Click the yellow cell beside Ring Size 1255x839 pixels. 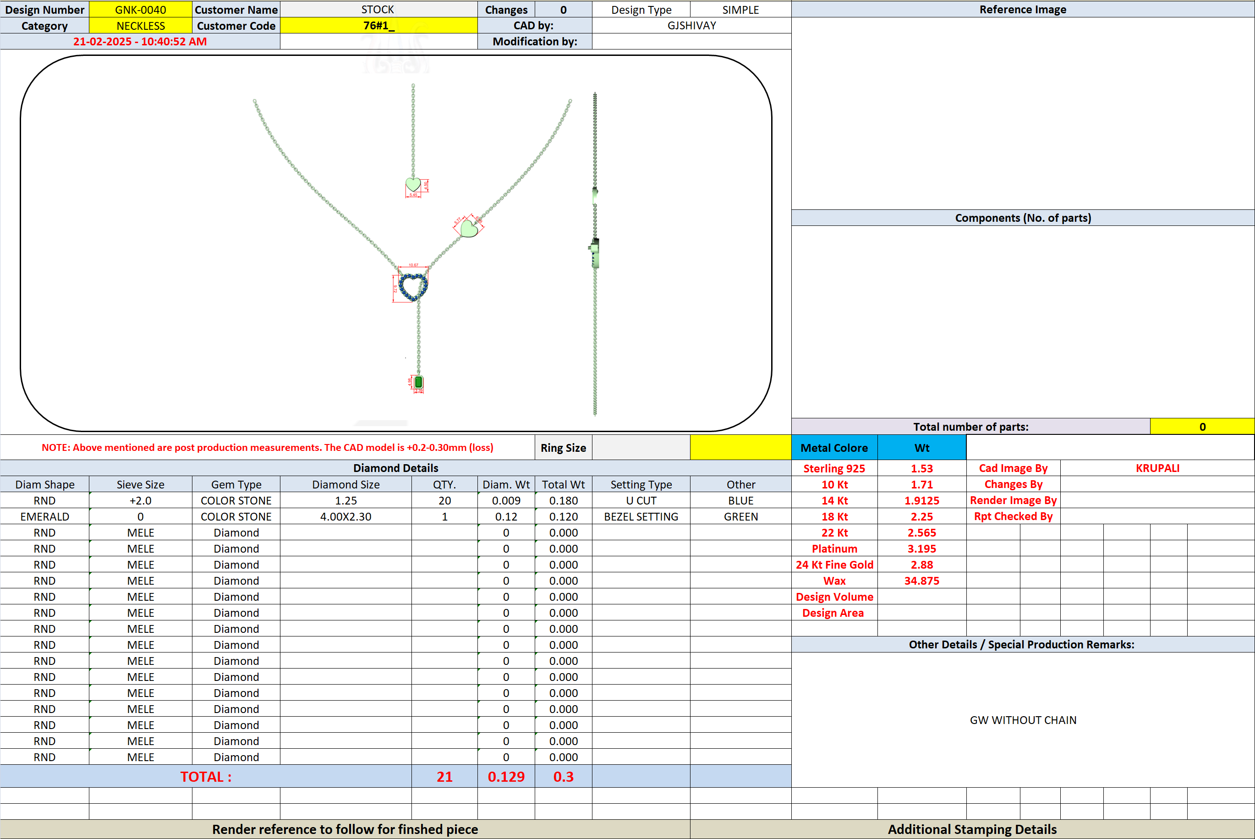tap(740, 447)
